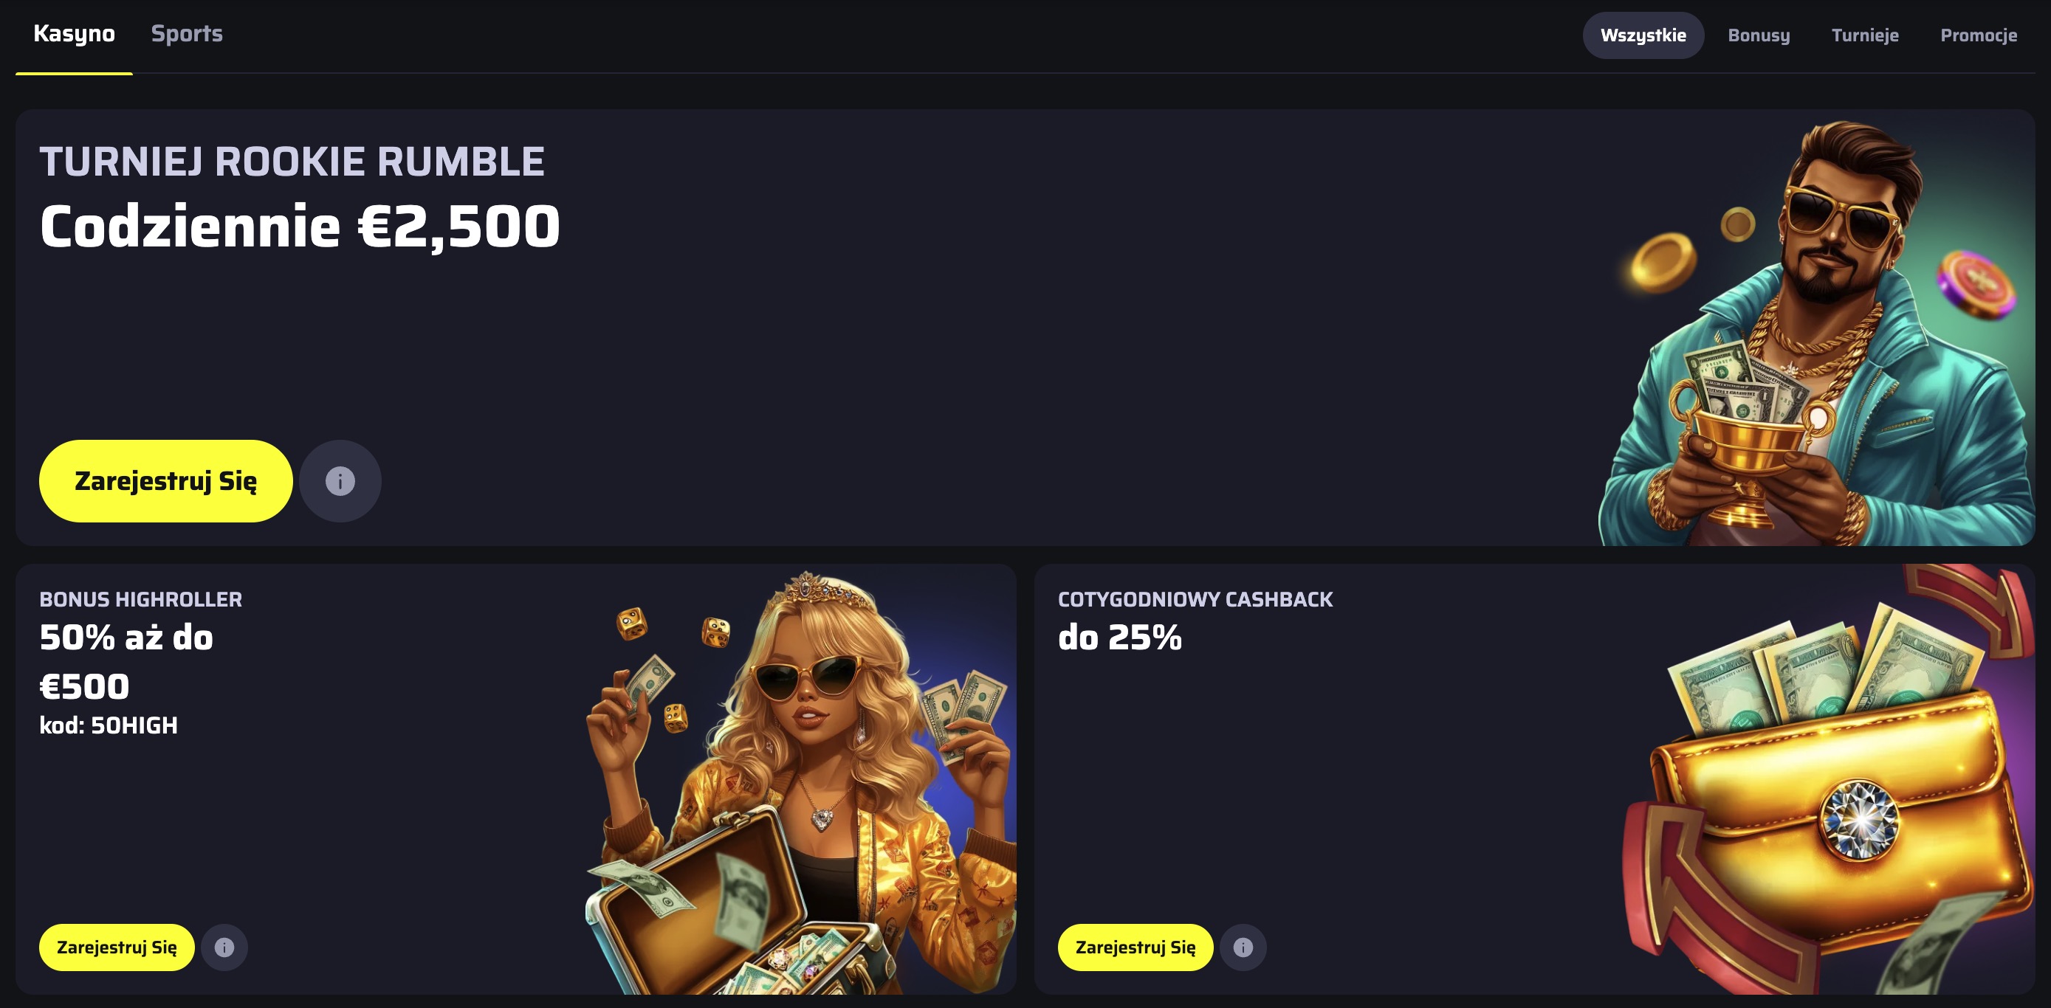The width and height of the screenshot is (2051, 1008).
Task: Switch to the Kasyno tab
Action: (x=74, y=34)
